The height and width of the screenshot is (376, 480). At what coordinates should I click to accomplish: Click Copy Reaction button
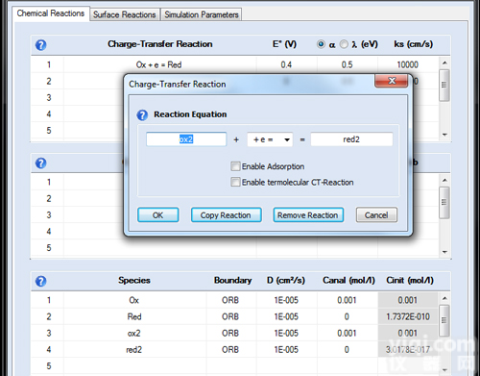pyautogui.click(x=226, y=215)
